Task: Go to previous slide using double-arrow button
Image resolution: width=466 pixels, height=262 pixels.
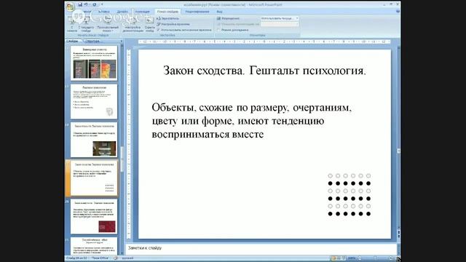Action: coord(398,231)
